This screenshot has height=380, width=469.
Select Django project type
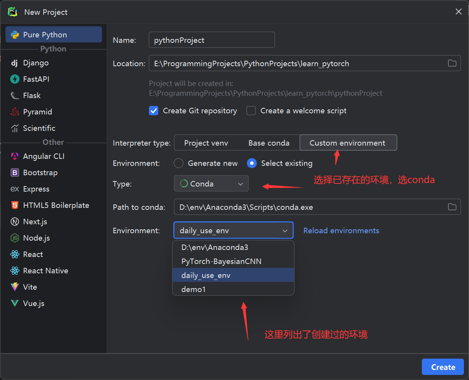tap(53, 63)
